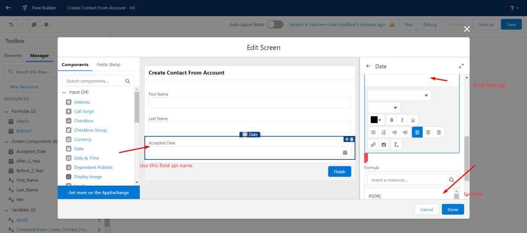Align text right in editor
Image resolution: width=527 pixels, height=233 pixels.
coord(439,132)
